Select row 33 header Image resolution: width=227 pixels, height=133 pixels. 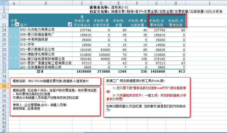4,71
